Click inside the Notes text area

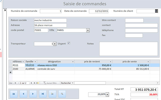129,49
